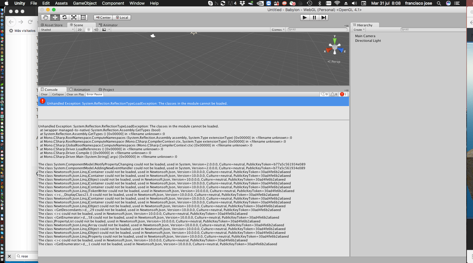
Task: Open the Bluetooth menu bar icon
Action: [320, 3]
